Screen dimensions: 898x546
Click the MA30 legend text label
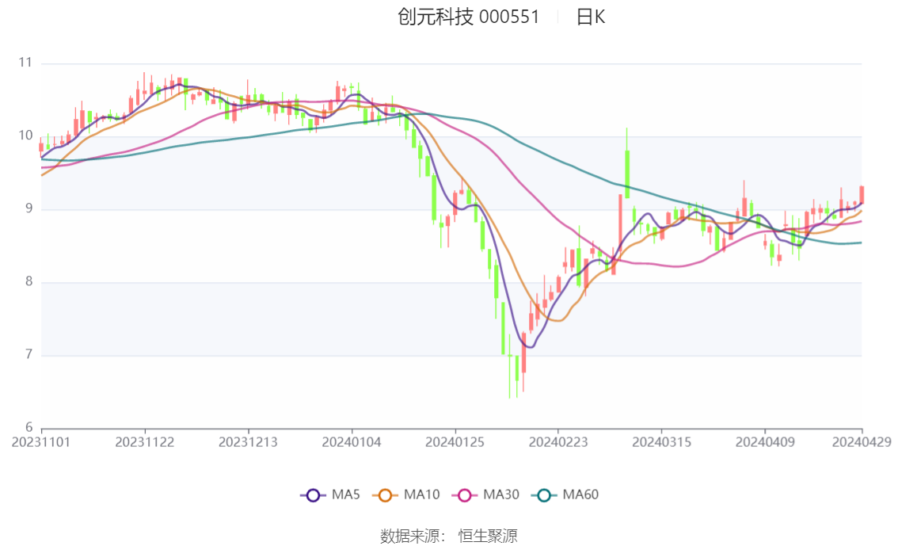tap(501, 495)
